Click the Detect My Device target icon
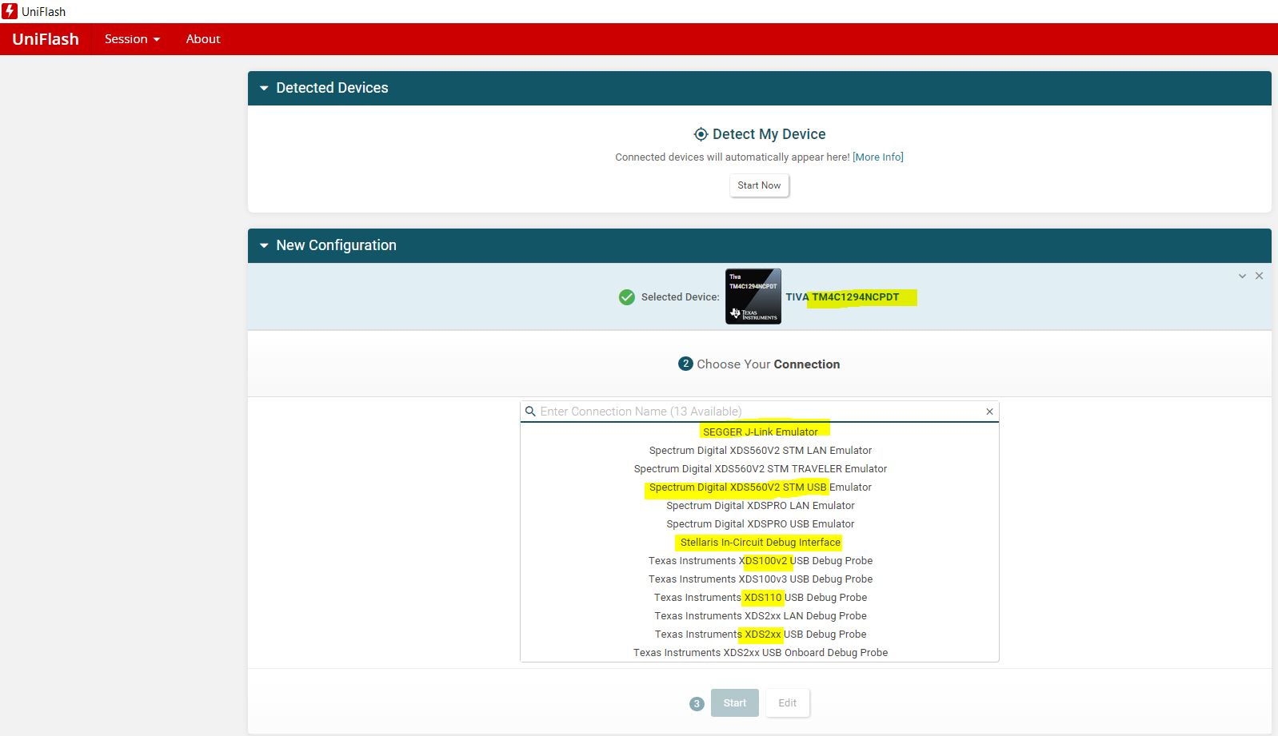Screen dimensions: 1278x736 (x=701, y=134)
